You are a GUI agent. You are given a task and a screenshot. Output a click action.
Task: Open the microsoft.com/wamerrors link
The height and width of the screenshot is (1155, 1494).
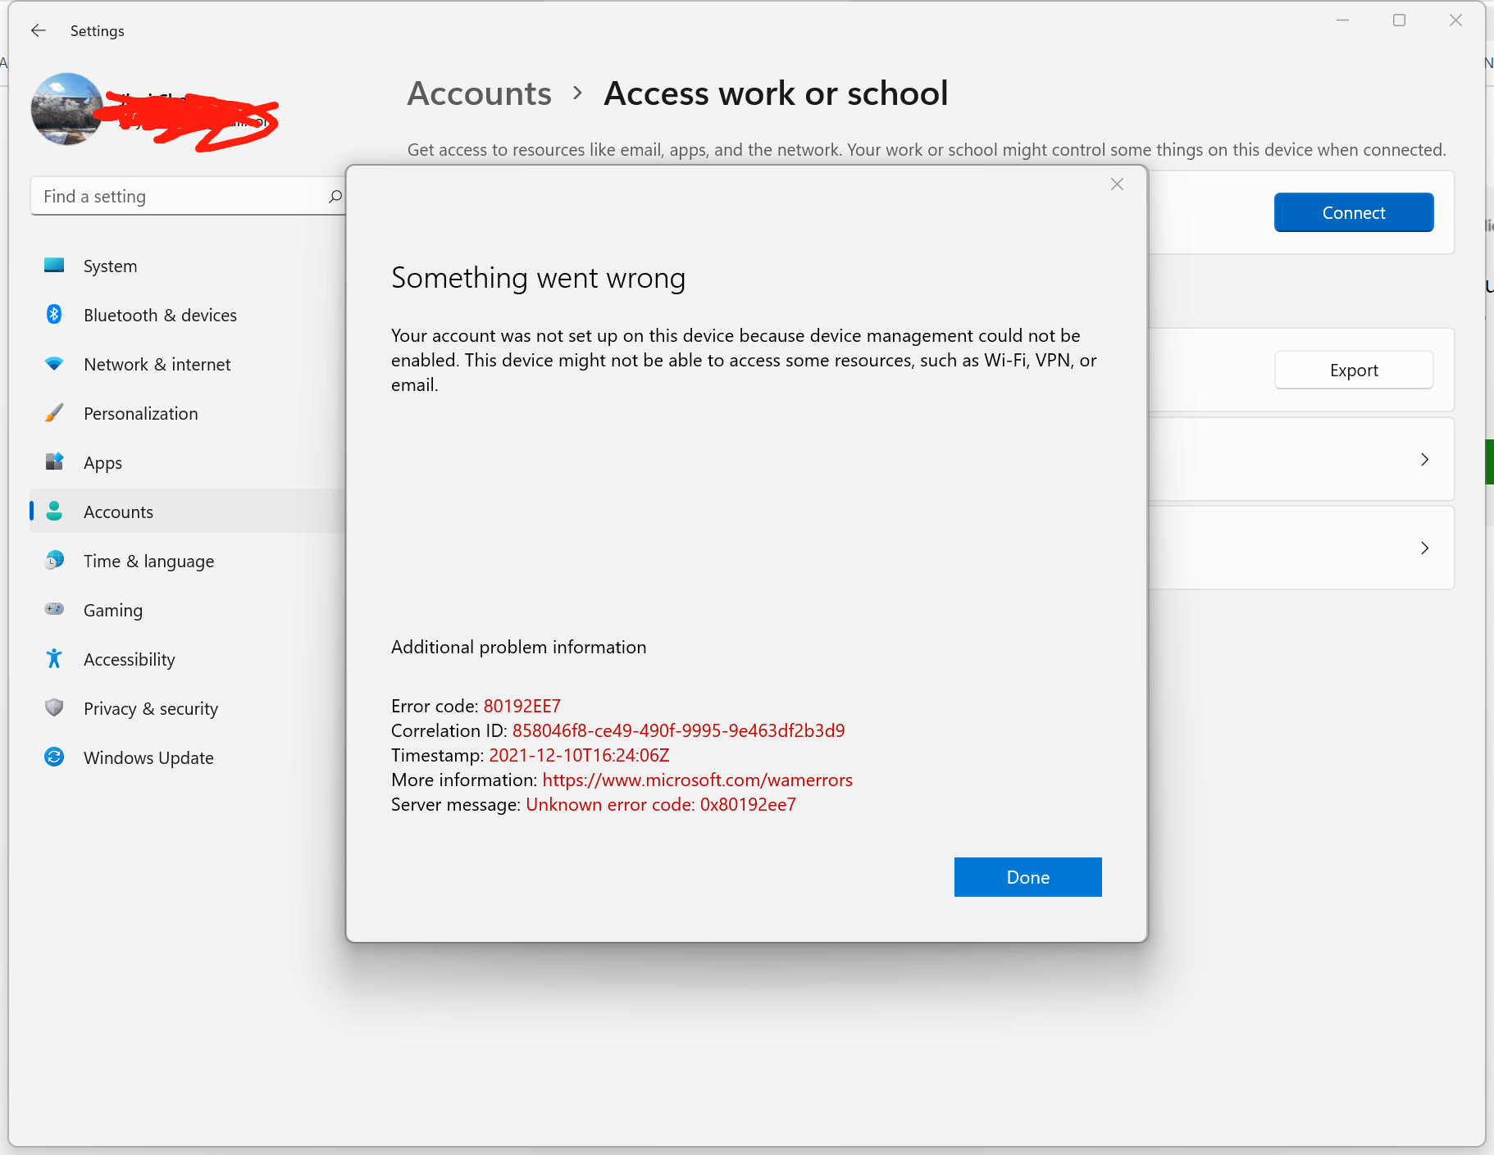coord(698,780)
